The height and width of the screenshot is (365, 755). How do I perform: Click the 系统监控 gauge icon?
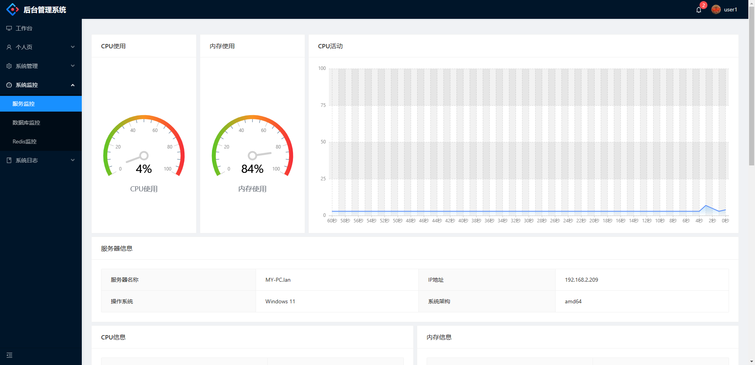tap(9, 85)
